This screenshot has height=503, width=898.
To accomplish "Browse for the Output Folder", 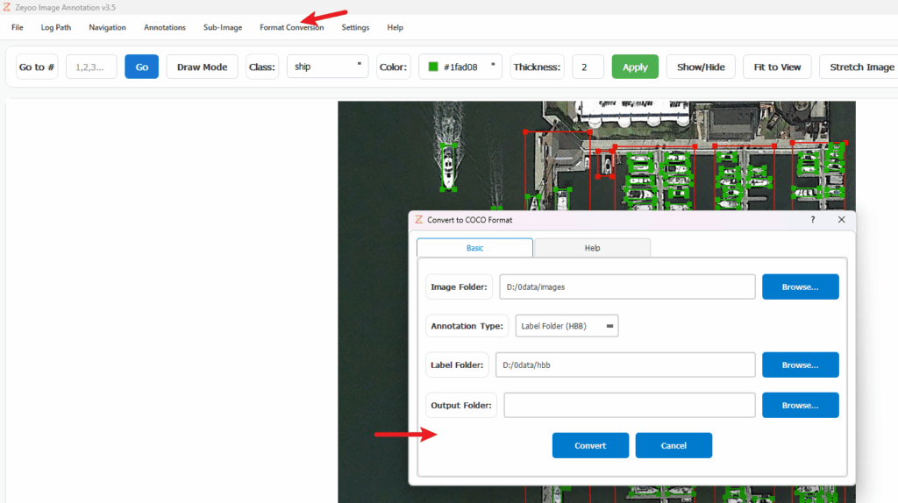I will pos(800,405).
